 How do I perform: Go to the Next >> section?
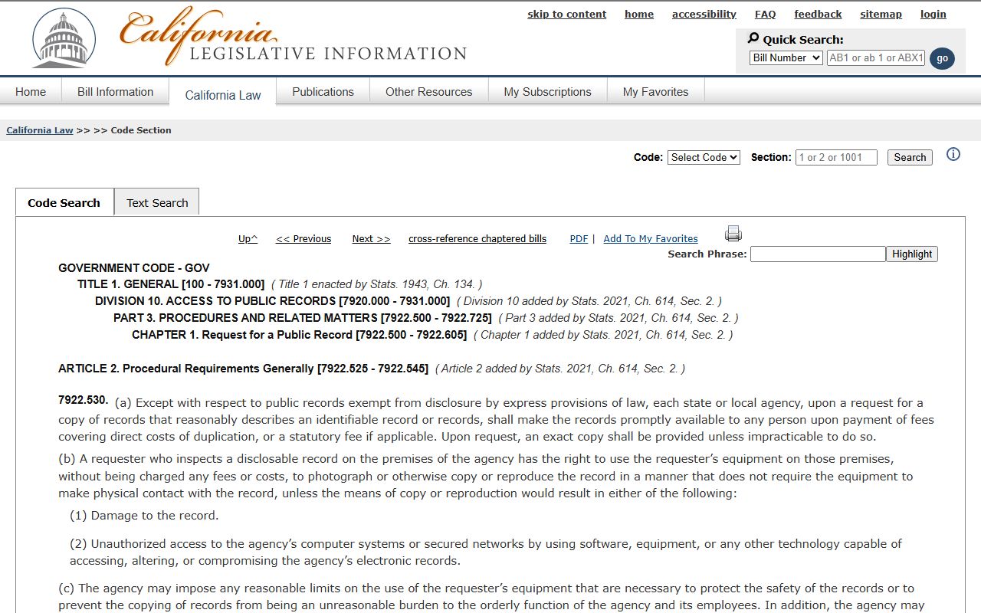tap(372, 239)
